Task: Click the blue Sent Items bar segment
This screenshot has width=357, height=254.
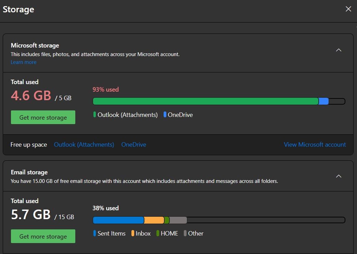Action: pos(118,220)
